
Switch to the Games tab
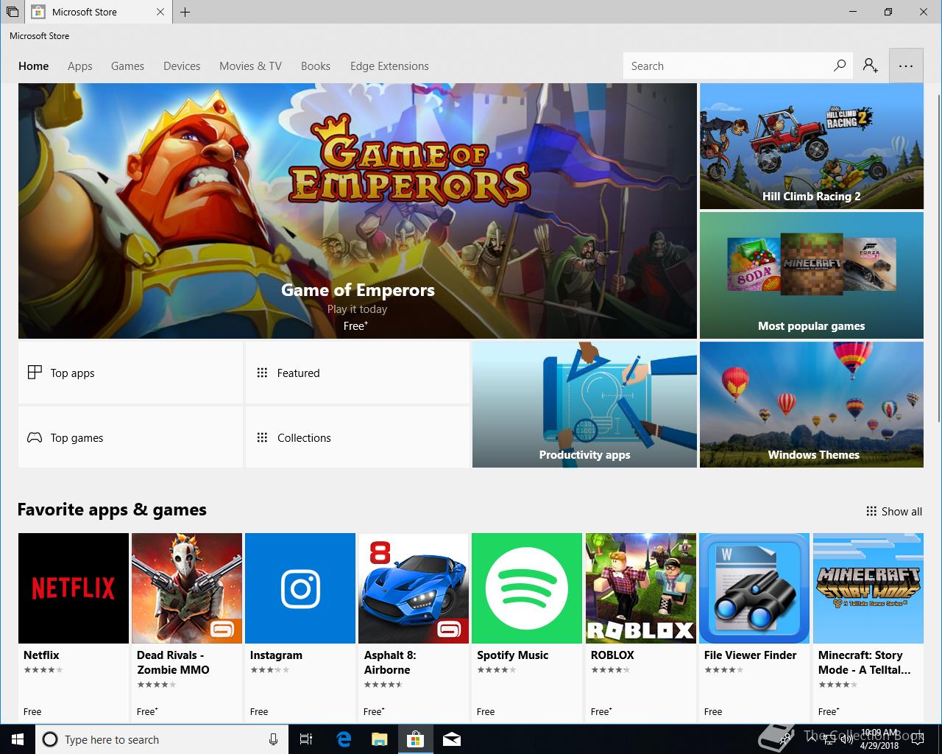point(127,66)
